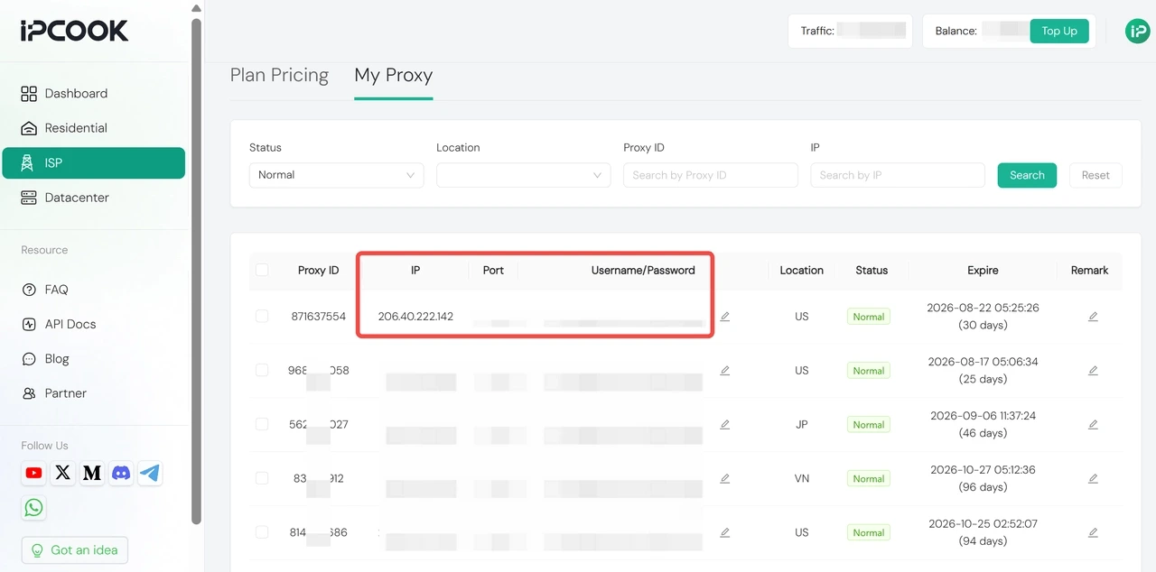Check the row expiring 2026-10-25

point(262,532)
